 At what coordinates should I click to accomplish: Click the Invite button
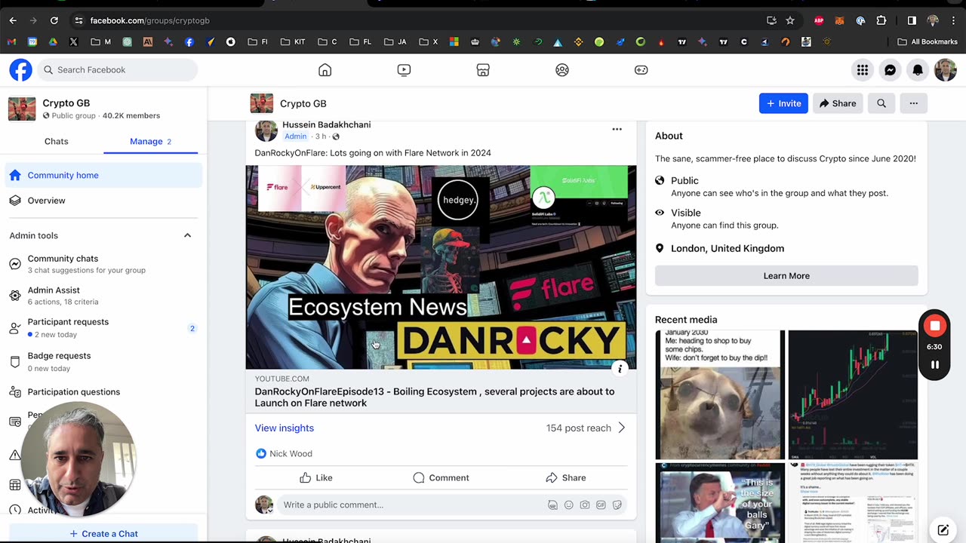[783, 103]
